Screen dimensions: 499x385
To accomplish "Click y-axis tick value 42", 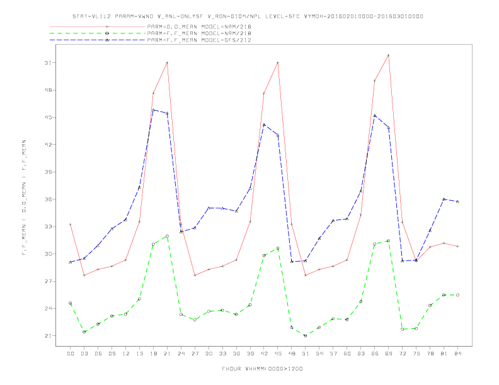I will pyautogui.click(x=48, y=145).
